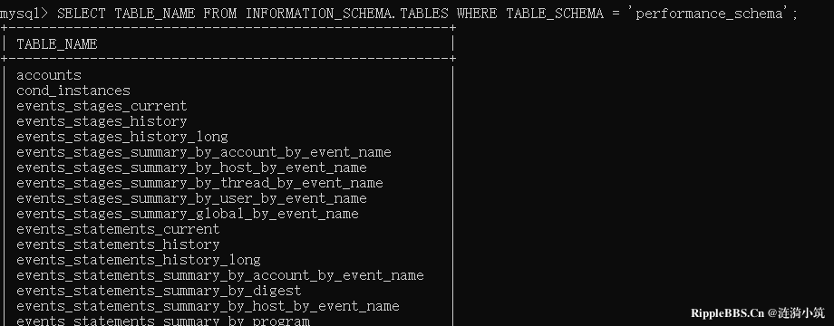The image size is (834, 326).
Task: Click events_stages_summary_by_host_by_event_name row
Action: coord(191,168)
